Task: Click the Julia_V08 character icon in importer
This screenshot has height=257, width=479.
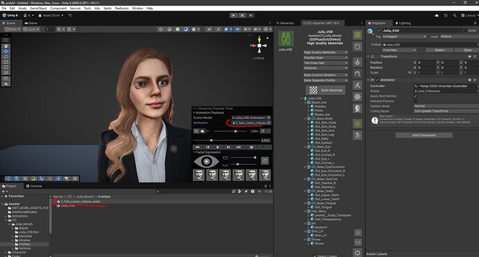Action: (285, 38)
